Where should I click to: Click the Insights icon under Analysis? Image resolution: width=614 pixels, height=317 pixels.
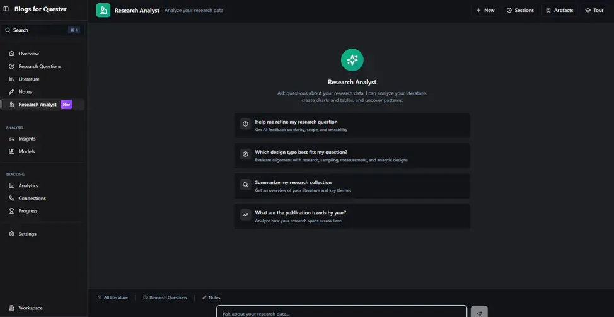(x=12, y=139)
